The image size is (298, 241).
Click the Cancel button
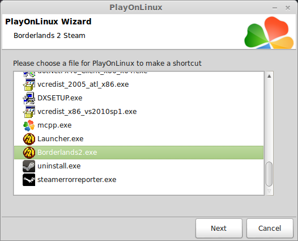(270, 229)
